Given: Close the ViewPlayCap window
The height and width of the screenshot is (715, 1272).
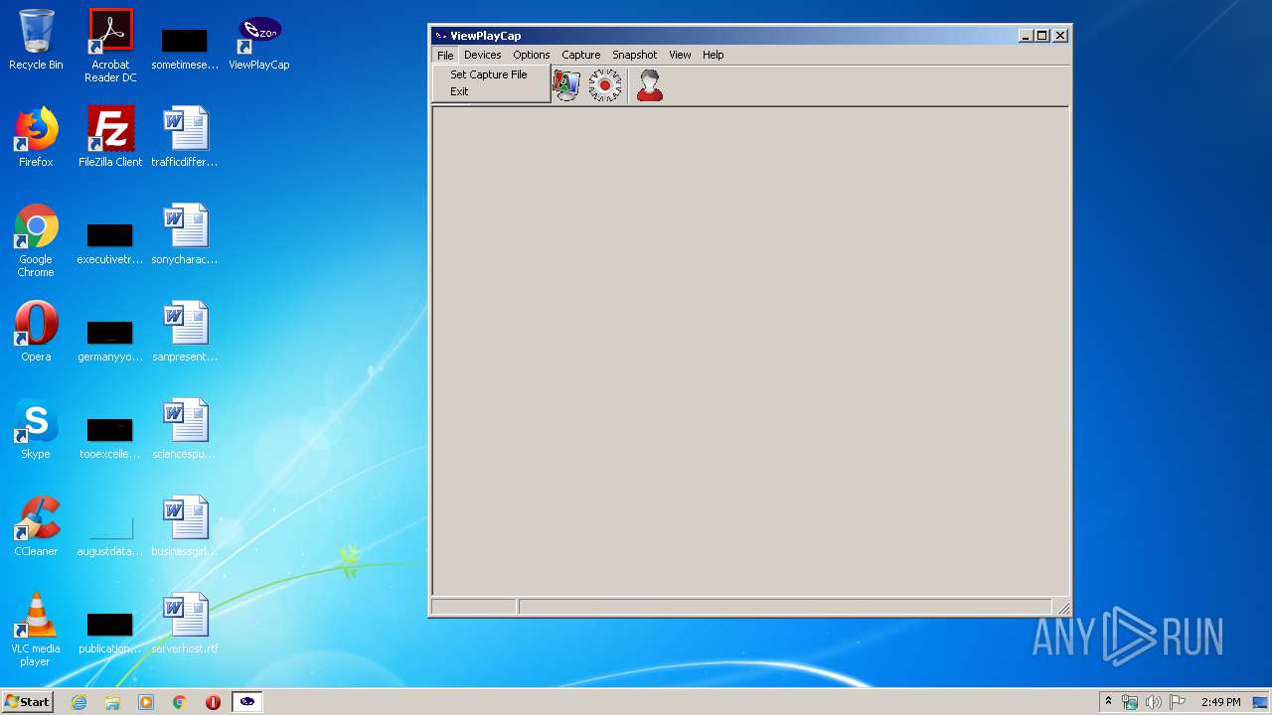Looking at the screenshot, I should [x=1060, y=36].
